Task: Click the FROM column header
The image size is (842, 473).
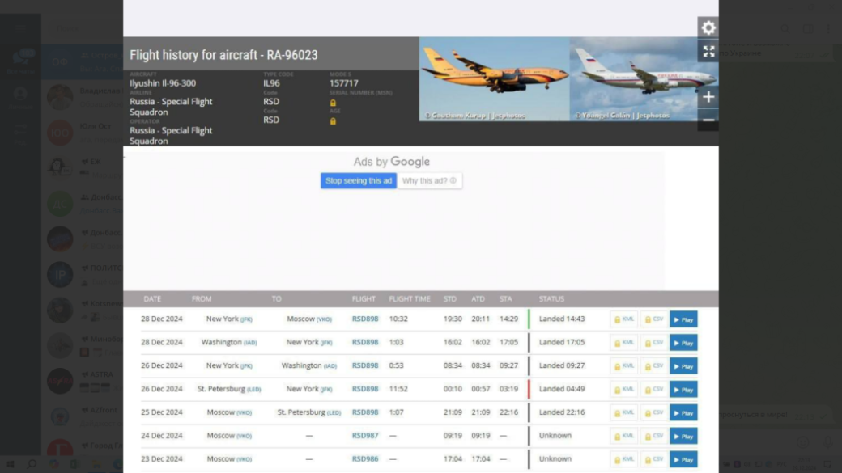Action: 202,298
